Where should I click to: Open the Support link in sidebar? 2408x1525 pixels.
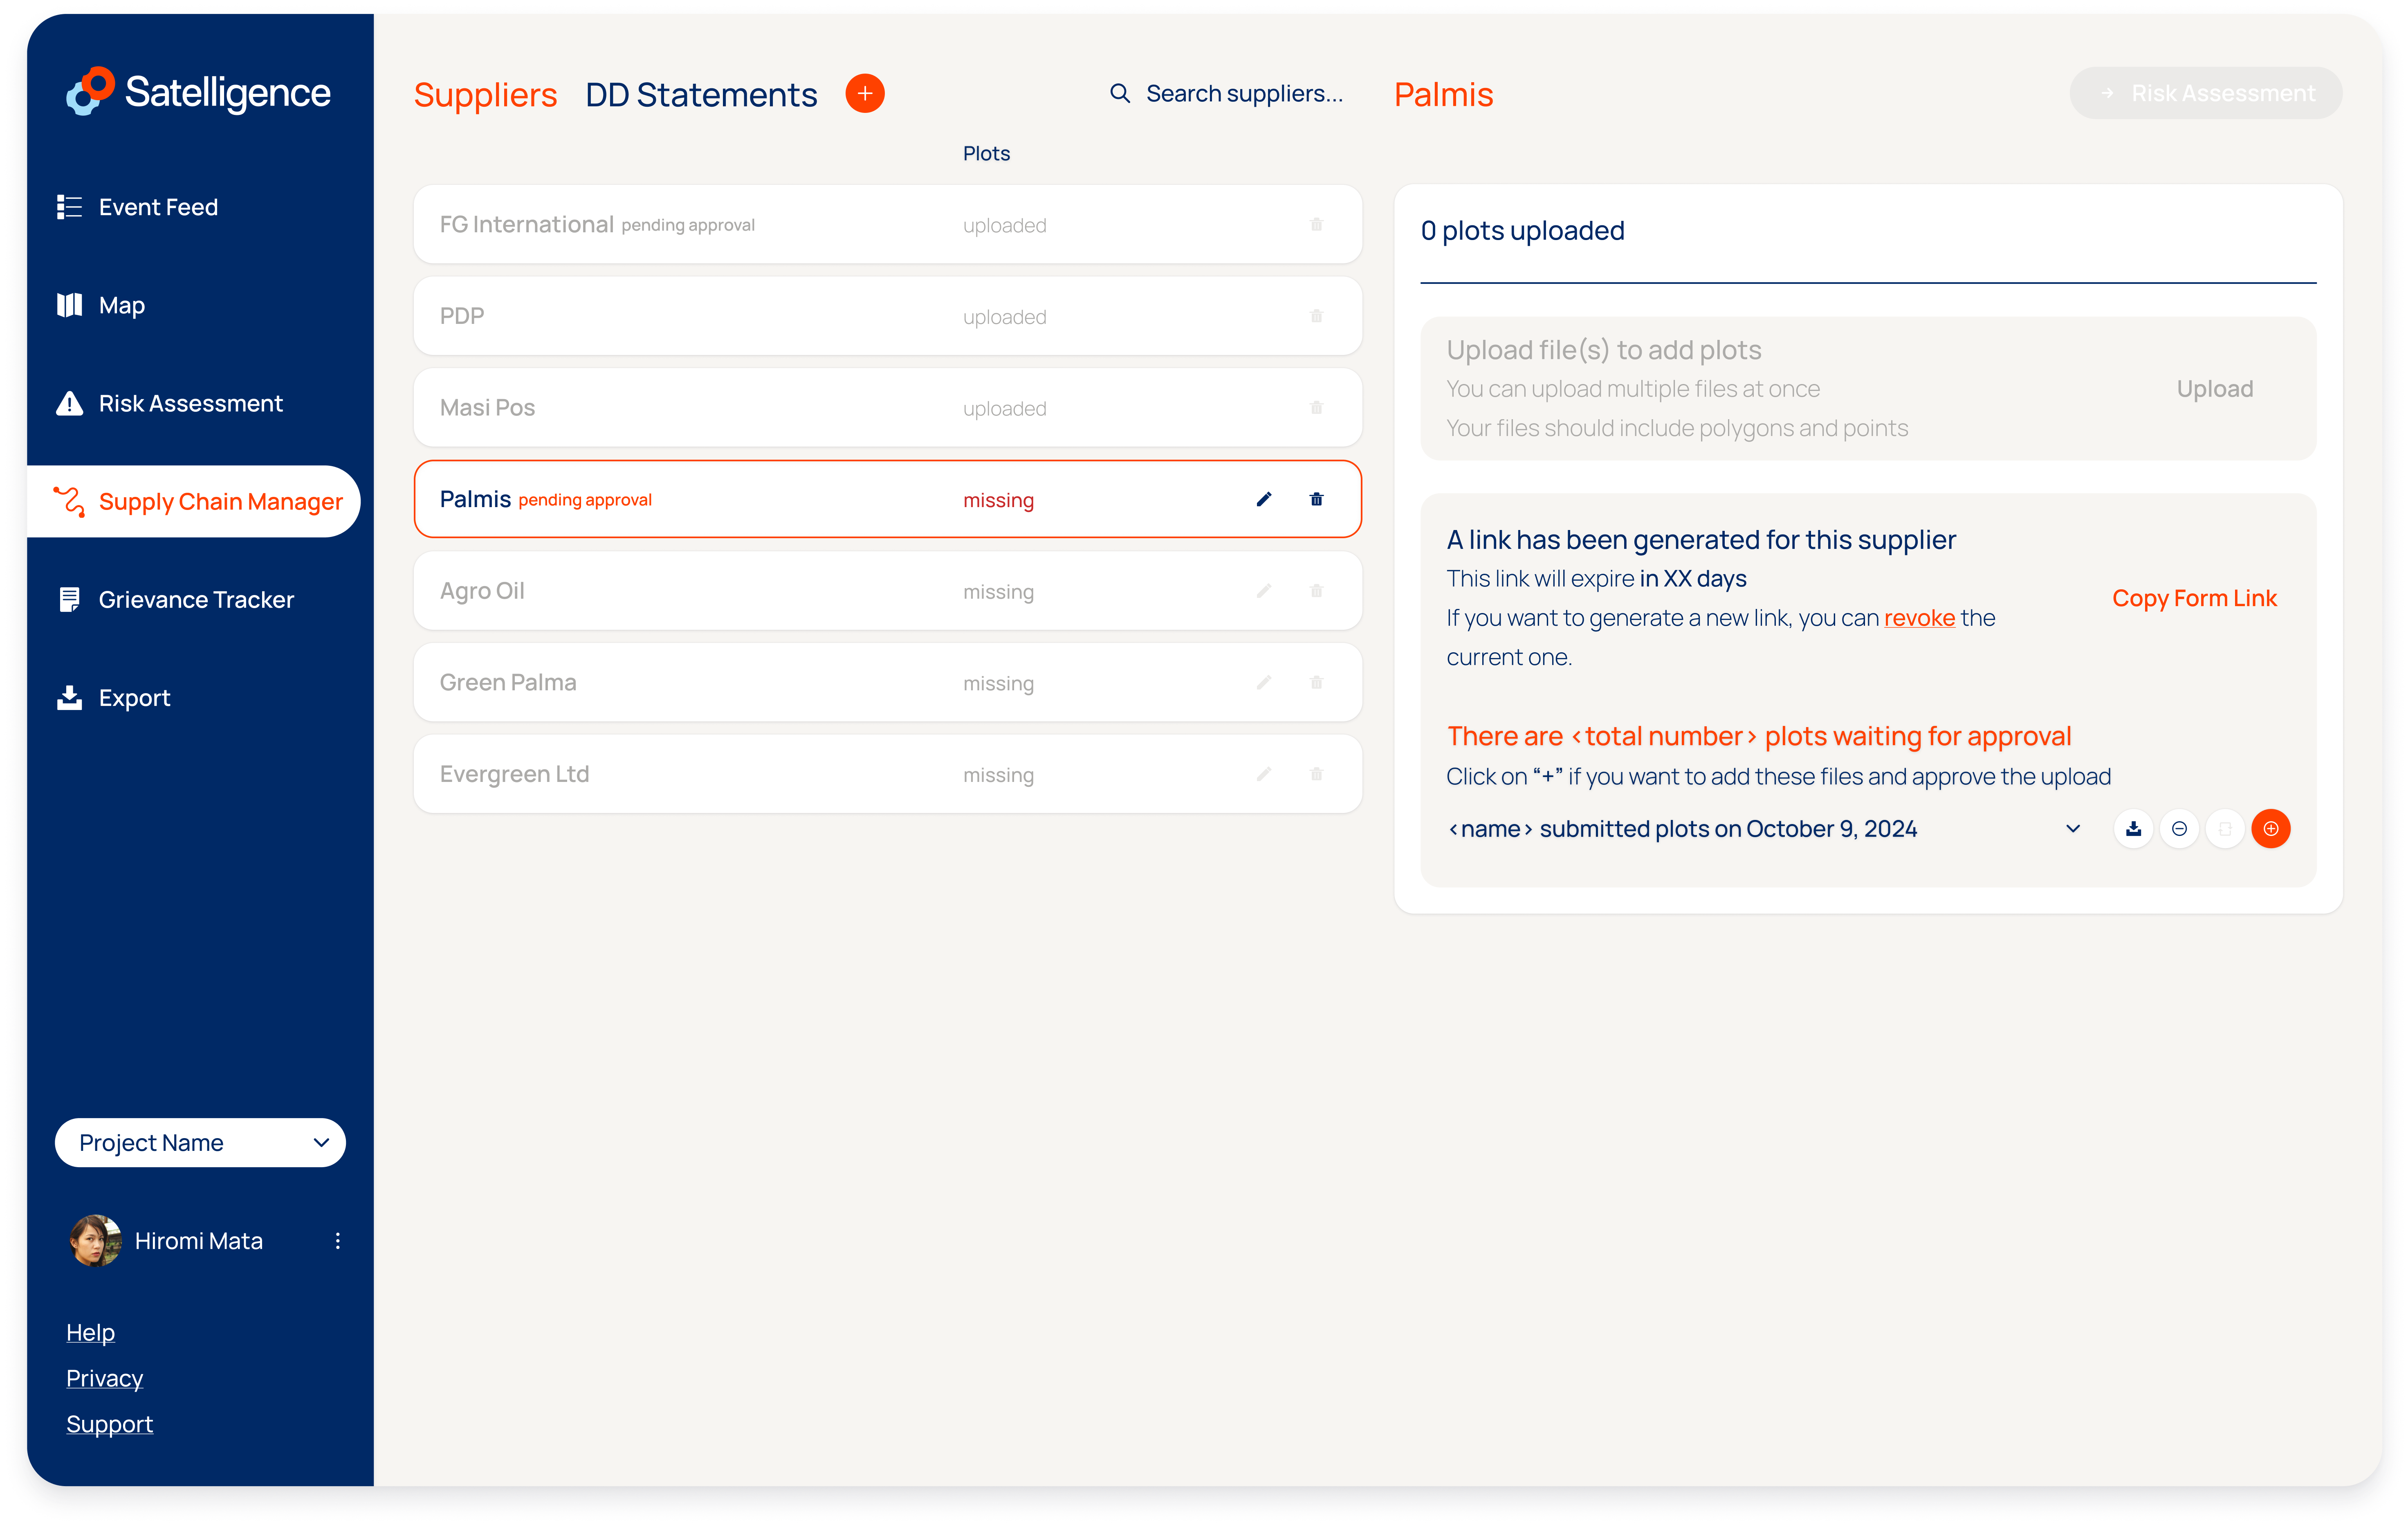110,1423
